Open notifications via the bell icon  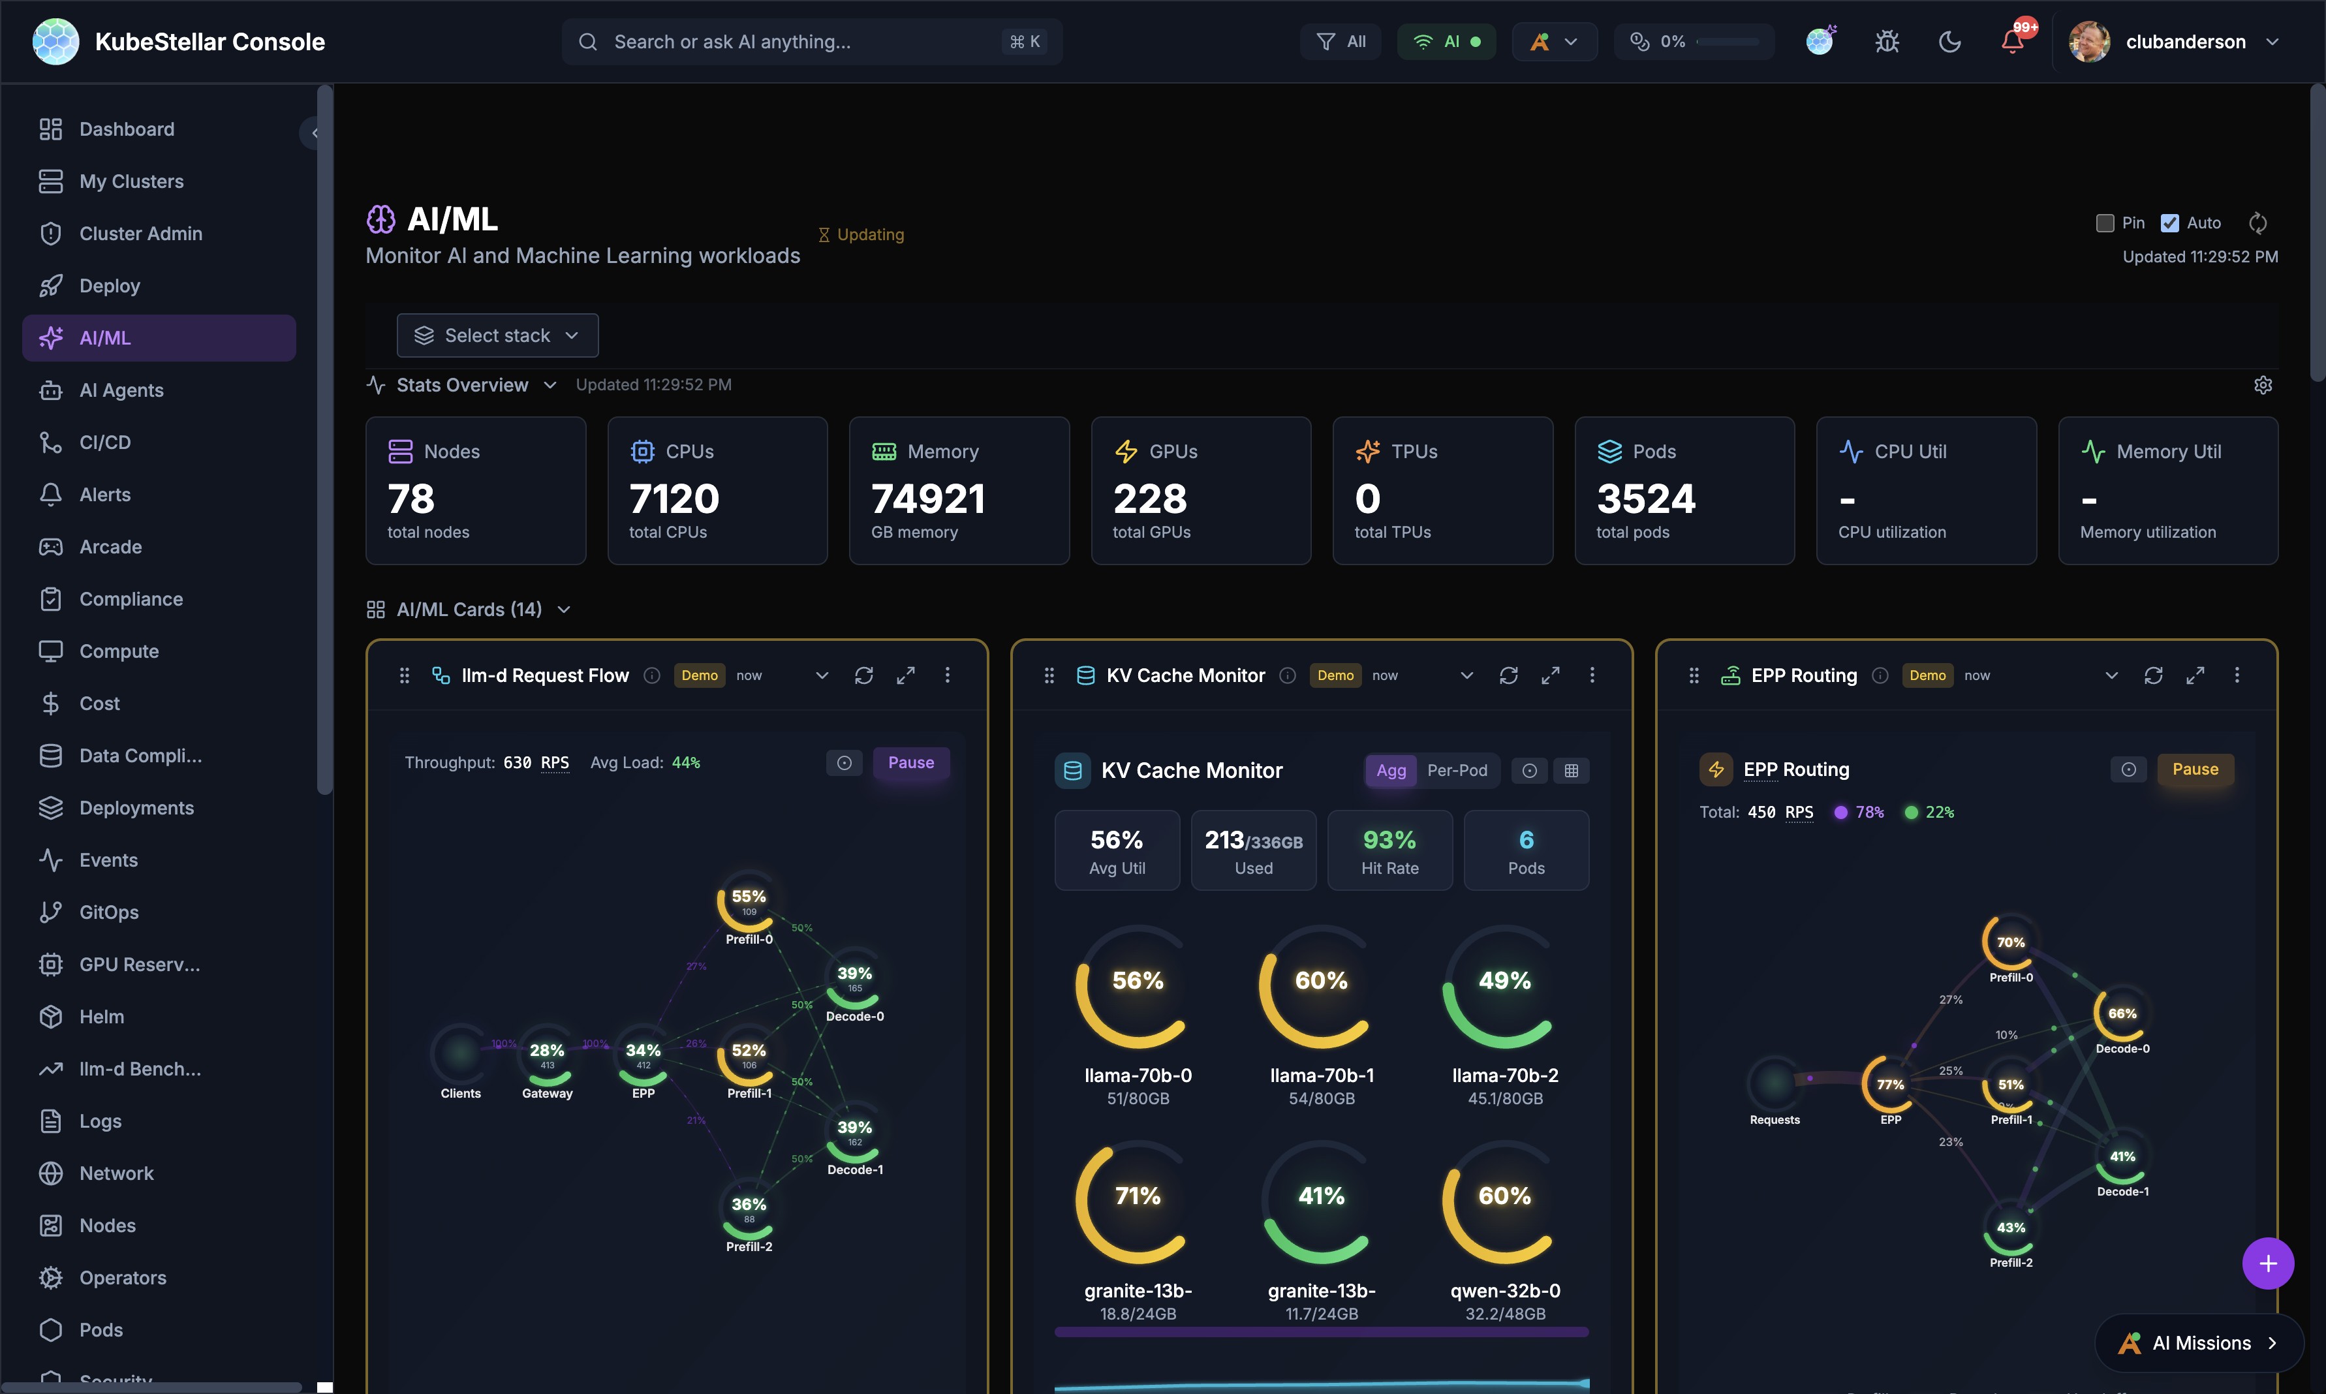(2012, 41)
